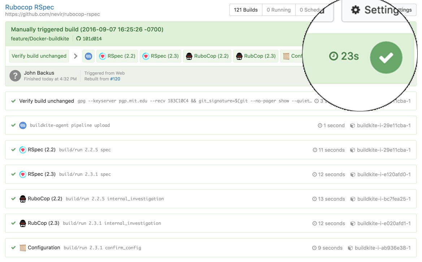Click the RubCop (2.3) row robot icon
The height and width of the screenshot is (262, 422).
coord(23,223)
